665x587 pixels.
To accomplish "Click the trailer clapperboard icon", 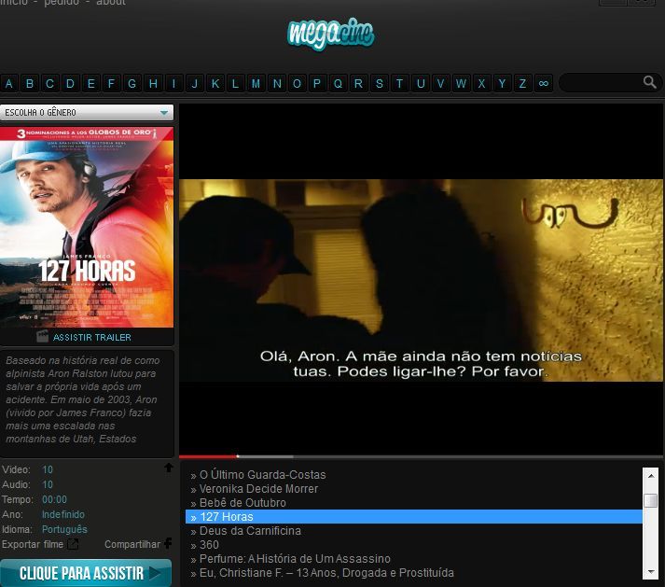I will [x=42, y=337].
